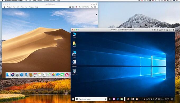
Task: Launch Siri in the Mojave dock
Action: point(13,75)
